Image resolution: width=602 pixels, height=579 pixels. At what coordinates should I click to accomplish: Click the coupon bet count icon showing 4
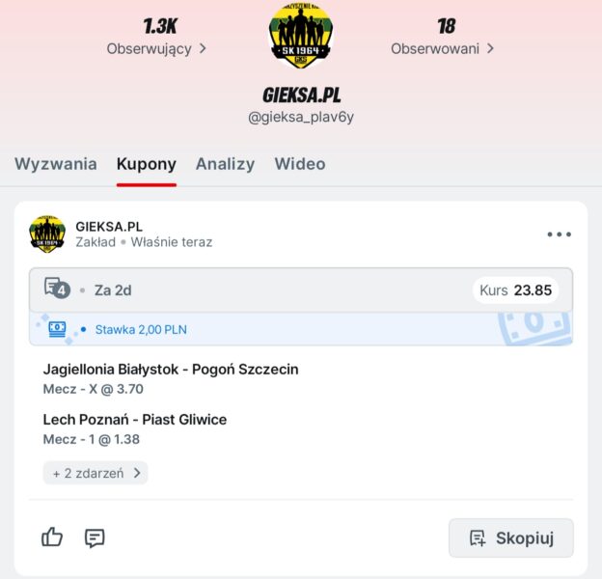coord(57,288)
